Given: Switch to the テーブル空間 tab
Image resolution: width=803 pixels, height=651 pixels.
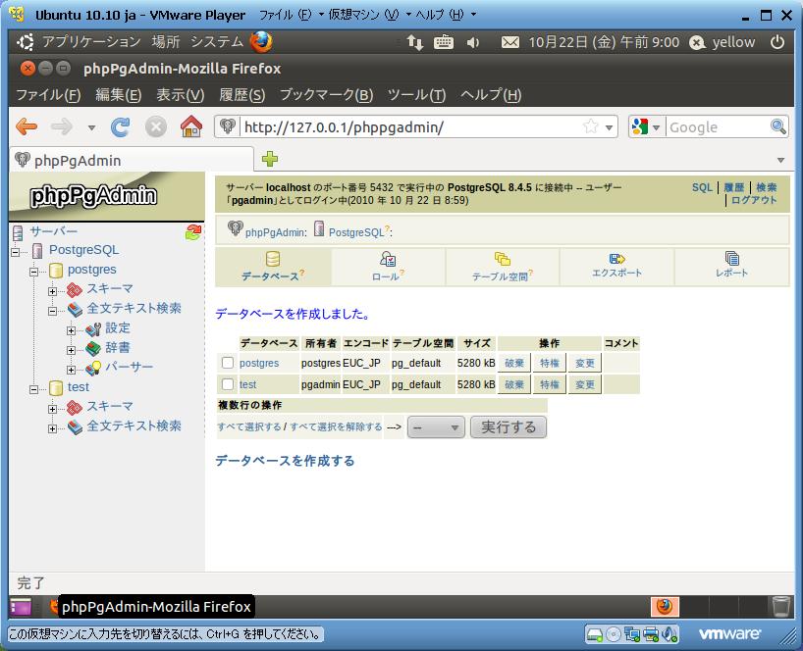Looking at the screenshot, I should click(503, 267).
